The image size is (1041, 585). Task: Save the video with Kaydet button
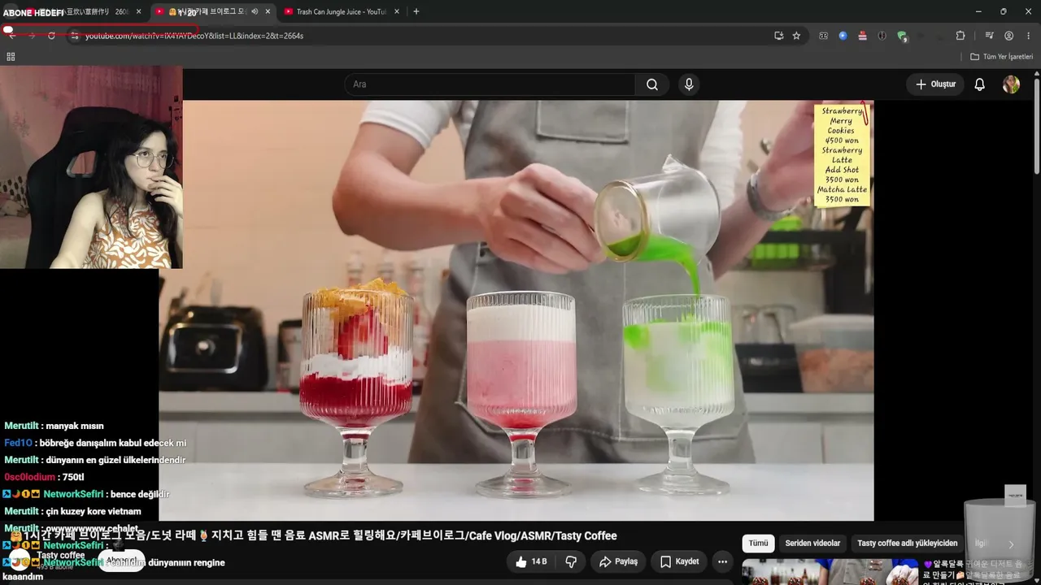click(679, 561)
